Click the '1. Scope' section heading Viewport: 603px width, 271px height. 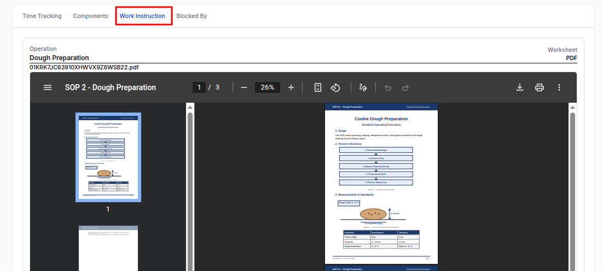click(x=341, y=131)
